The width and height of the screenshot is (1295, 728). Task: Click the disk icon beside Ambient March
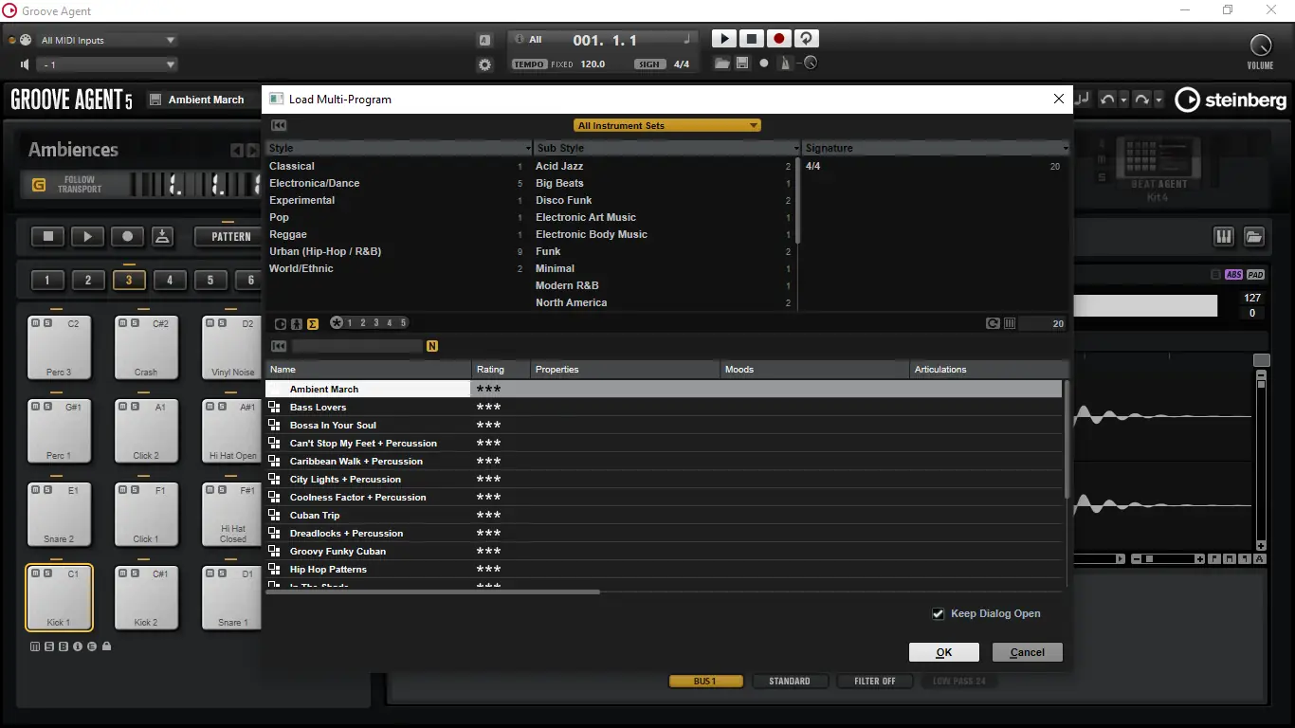(155, 100)
